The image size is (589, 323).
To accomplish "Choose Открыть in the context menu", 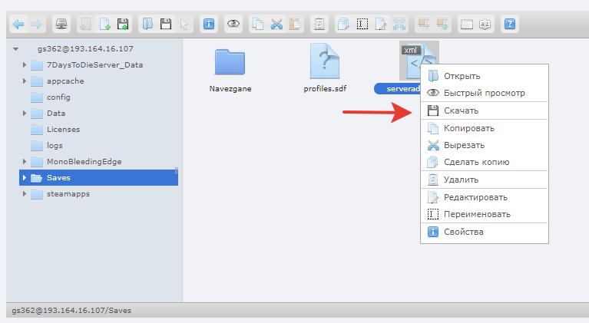I will tap(485, 76).
